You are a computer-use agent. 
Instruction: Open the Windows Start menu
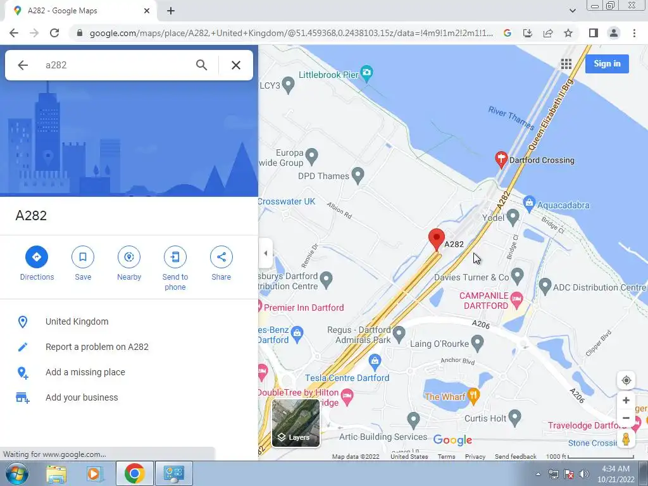click(16, 473)
